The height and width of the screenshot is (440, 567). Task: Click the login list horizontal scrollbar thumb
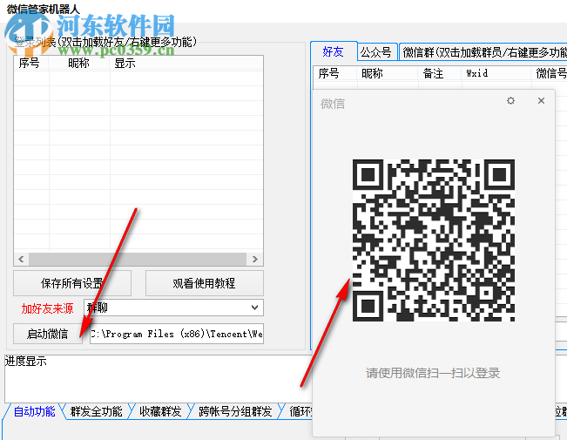click(138, 259)
